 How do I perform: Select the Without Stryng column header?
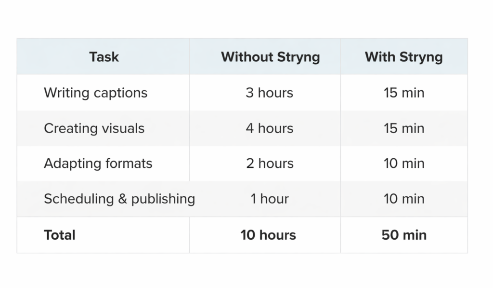(x=270, y=57)
